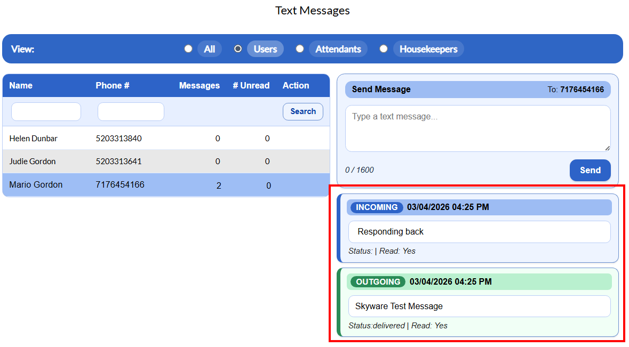
Task: Click the Phone # filter input field
Action: [x=131, y=112]
